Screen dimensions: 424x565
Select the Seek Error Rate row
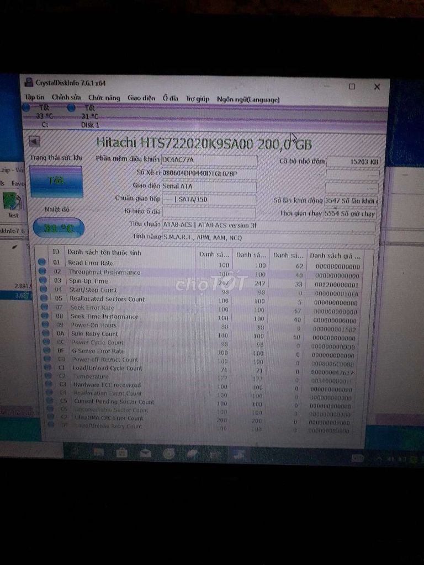[201, 309]
